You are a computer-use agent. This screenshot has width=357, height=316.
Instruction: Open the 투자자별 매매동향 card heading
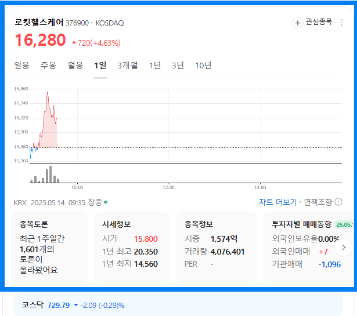click(x=301, y=224)
